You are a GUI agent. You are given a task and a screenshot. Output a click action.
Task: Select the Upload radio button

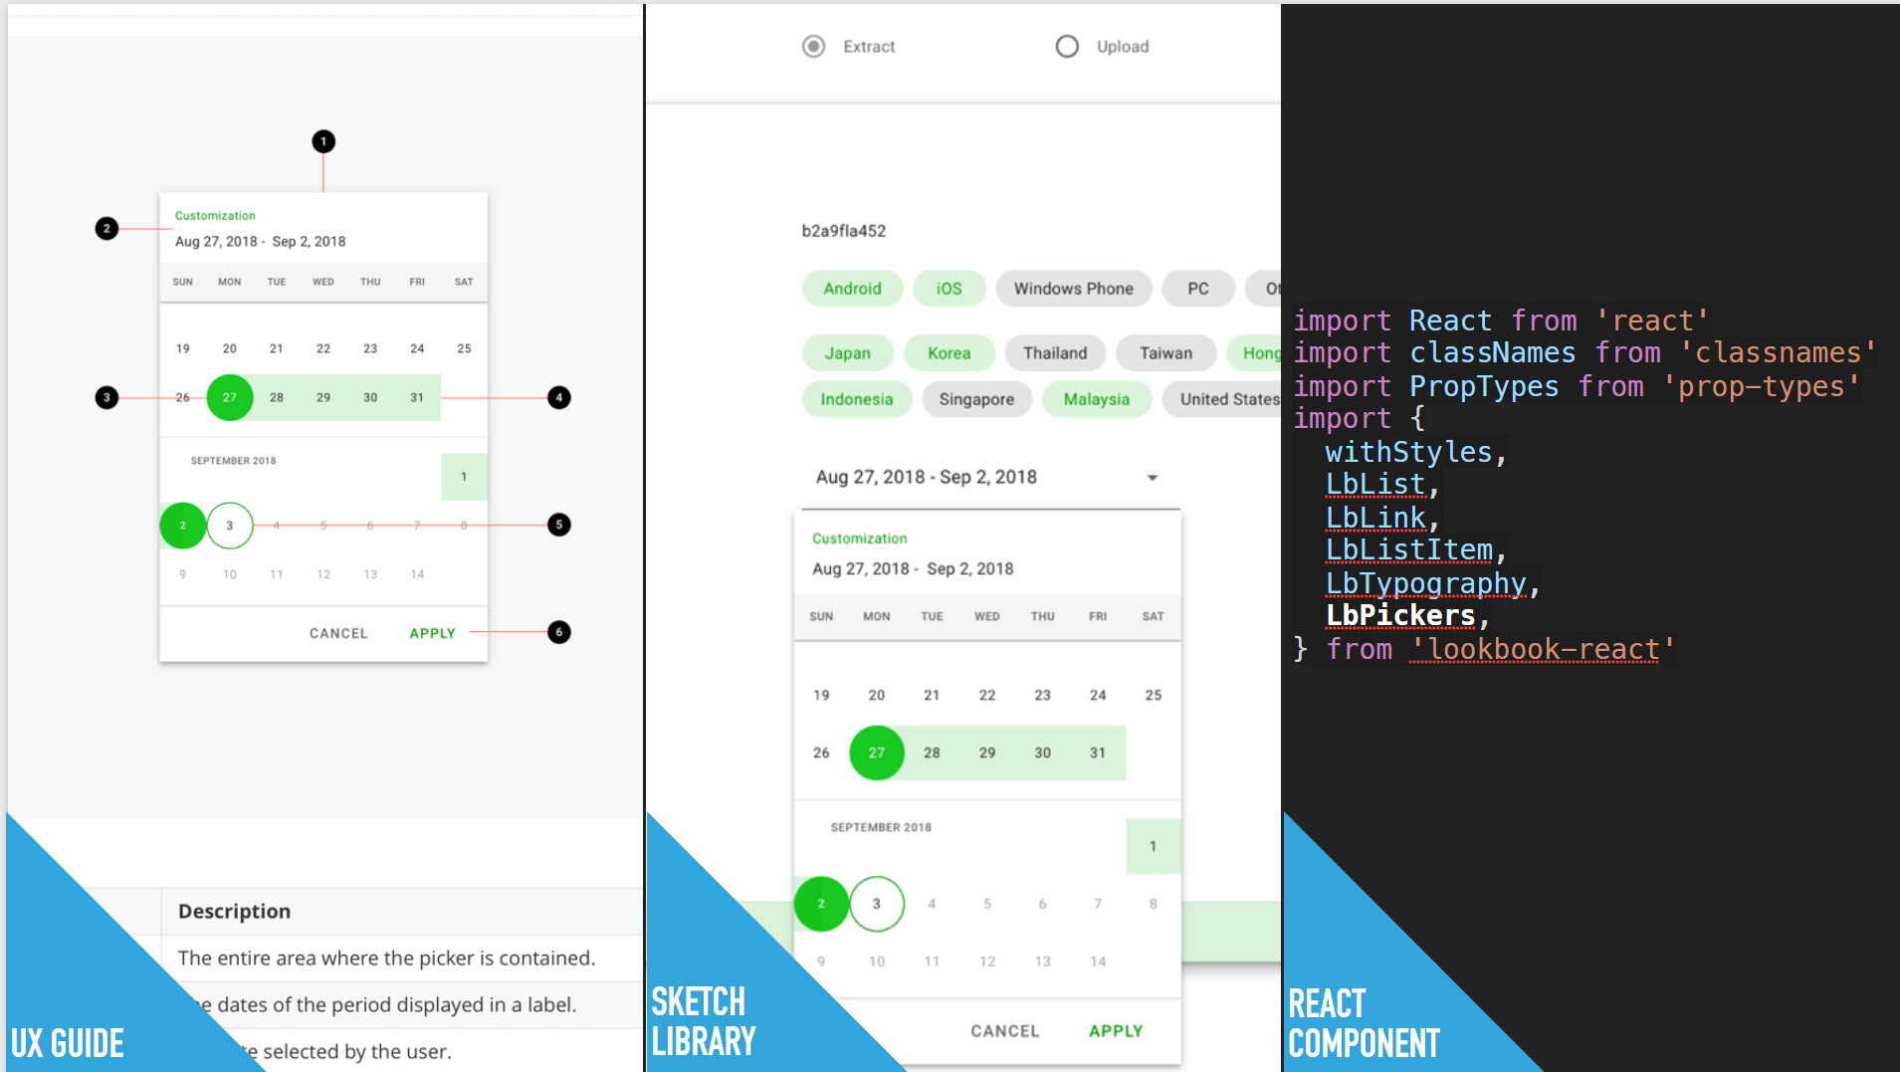[1067, 47]
